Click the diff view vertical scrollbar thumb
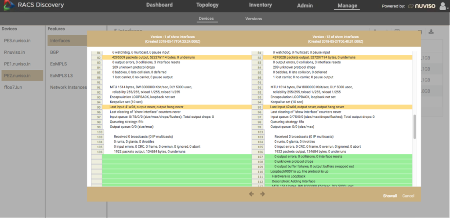Image resolution: width=450 pixels, height=218 pixels. (414, 127)
